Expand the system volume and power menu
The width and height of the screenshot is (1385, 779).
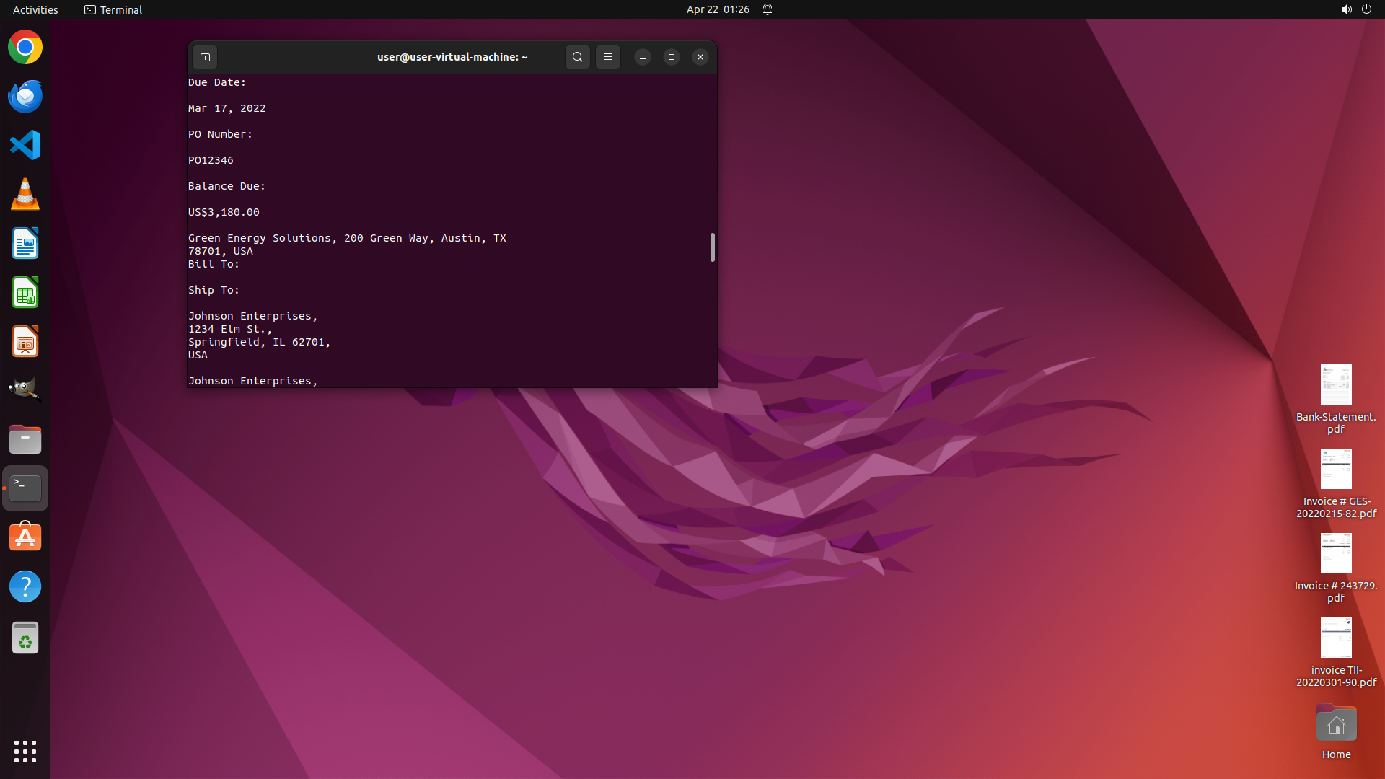(x=1355, y=9)
